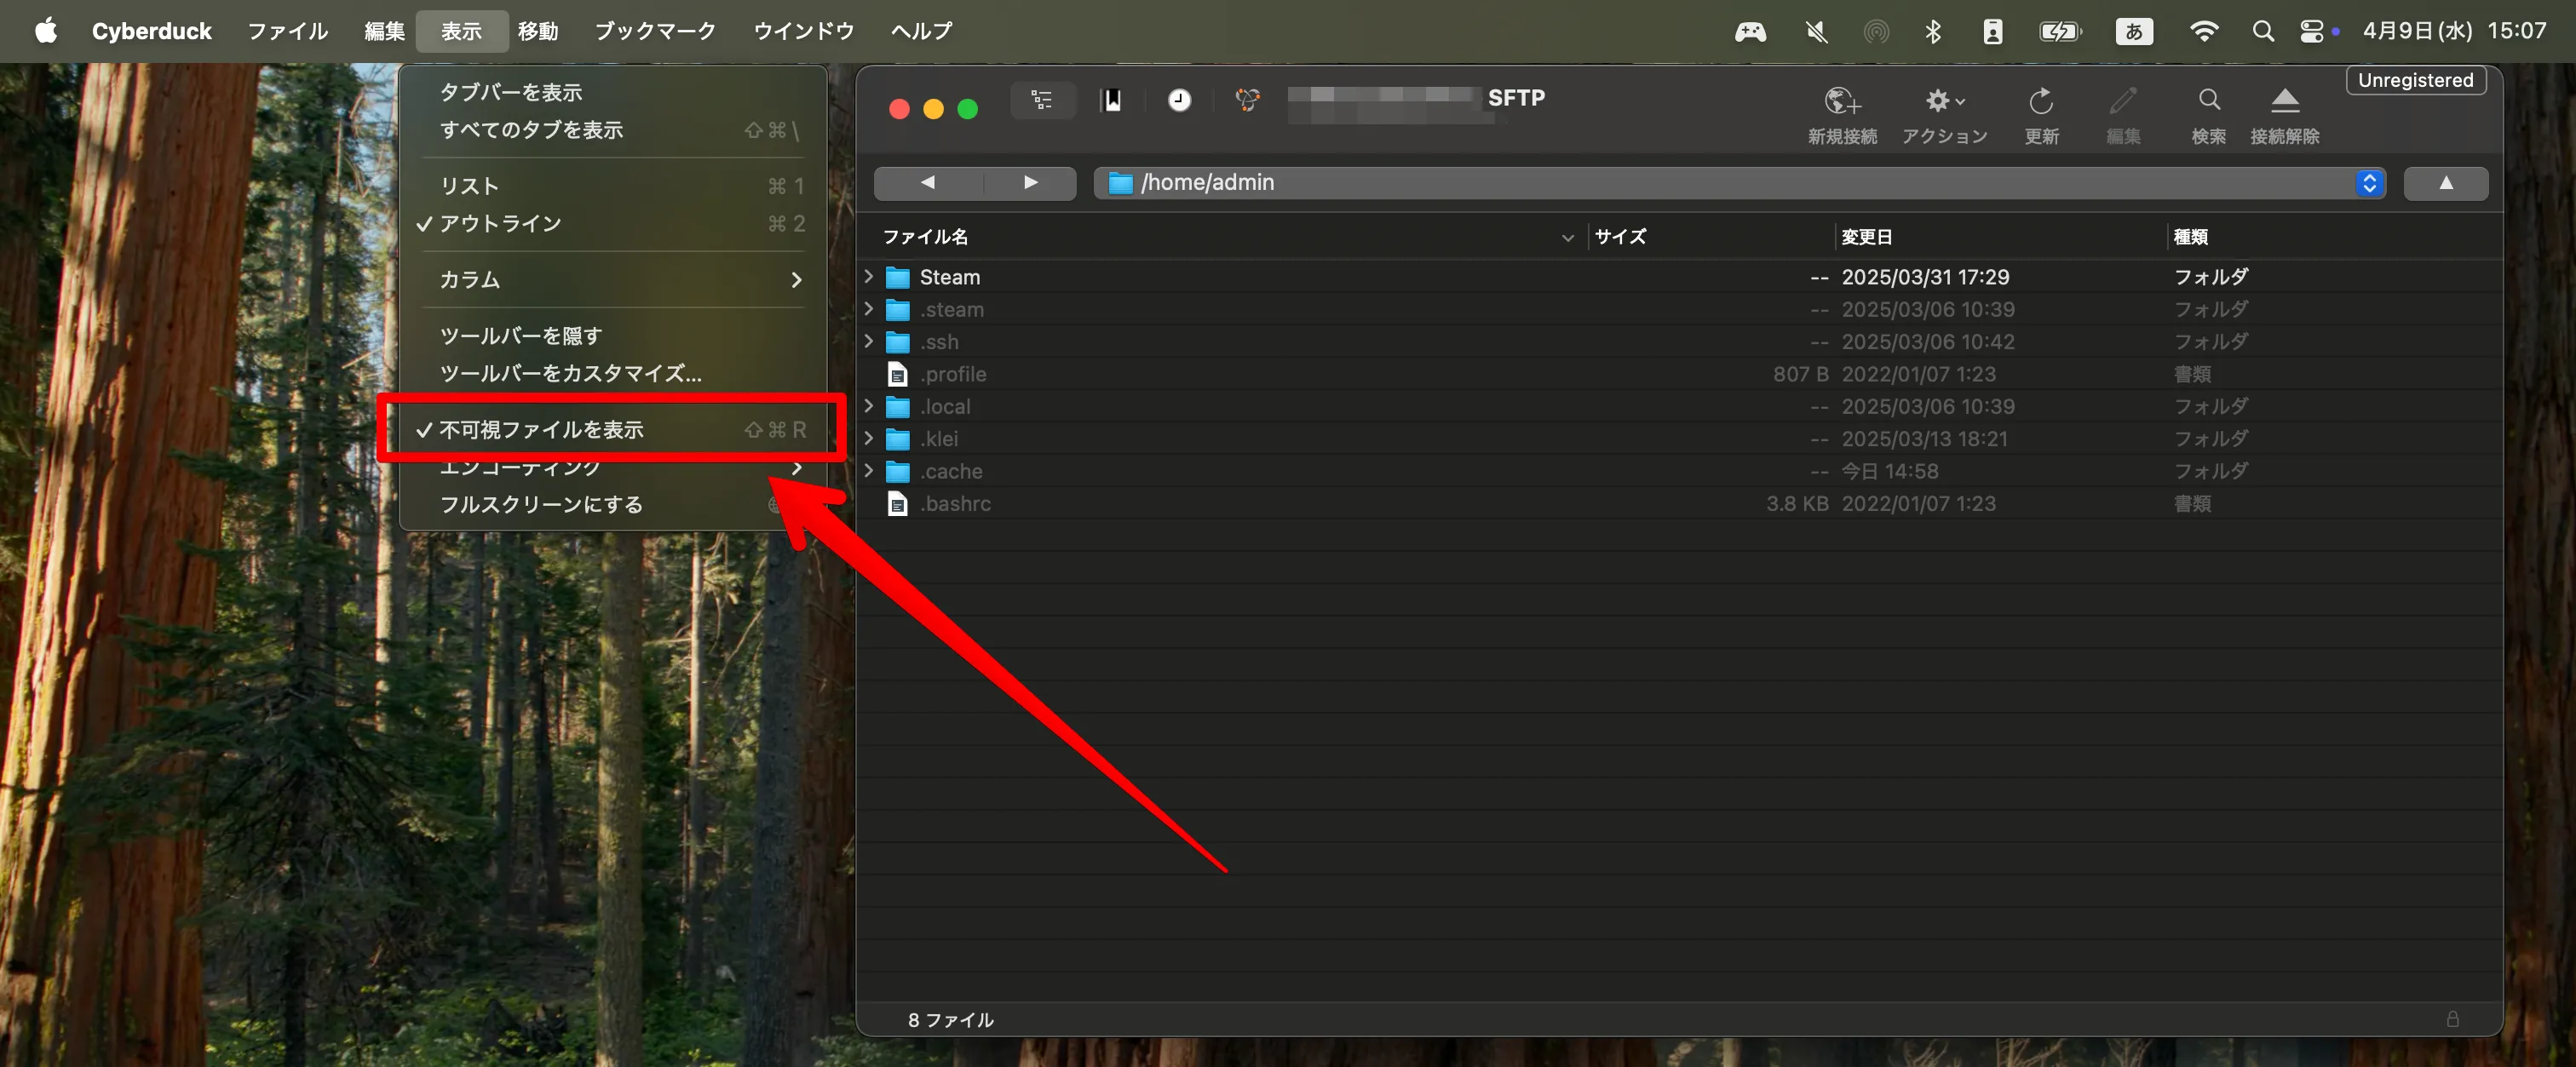Screen dimensions: 2576x1067
Task: Open Spotlight search icon in menu bar
Action: (2262, 31)
